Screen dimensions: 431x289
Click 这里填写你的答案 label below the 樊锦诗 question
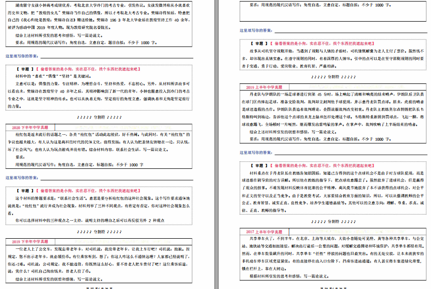pyautogui.click(x=22, y=56)
